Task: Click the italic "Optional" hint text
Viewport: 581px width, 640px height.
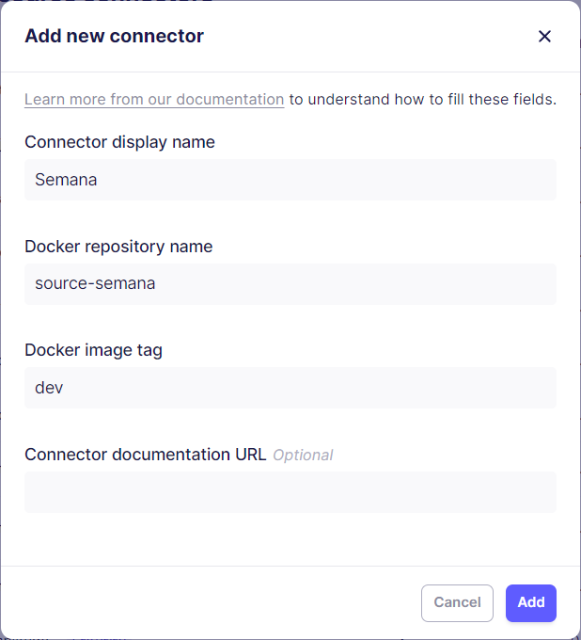Action: click(303, 455)
